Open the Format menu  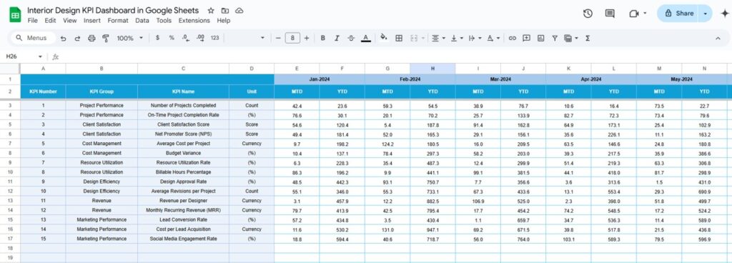click(118, 21)
